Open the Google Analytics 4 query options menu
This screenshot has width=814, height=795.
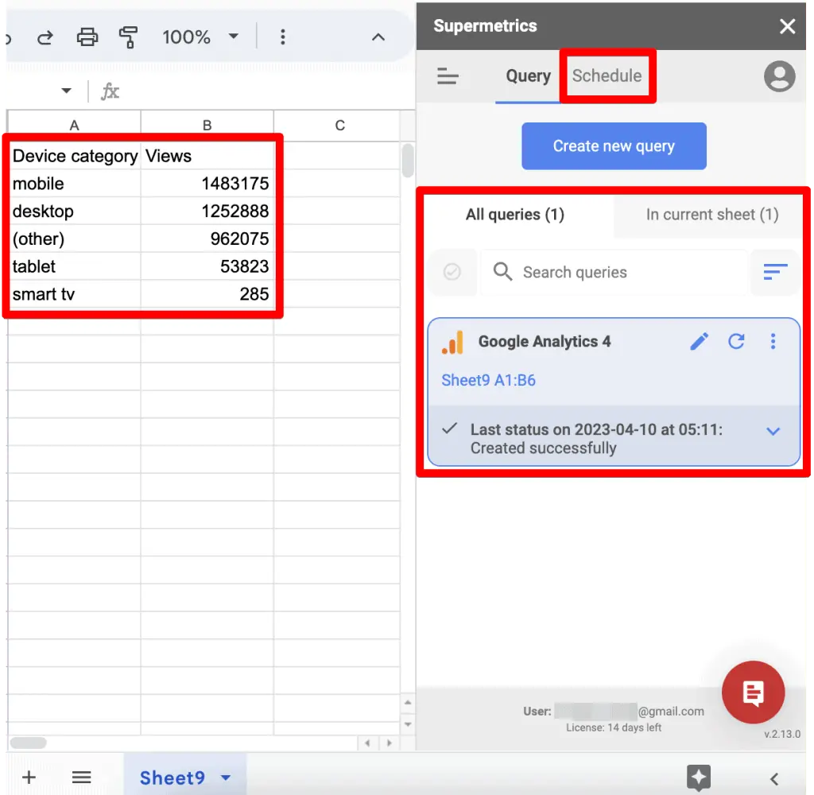(x=773, y=341)
